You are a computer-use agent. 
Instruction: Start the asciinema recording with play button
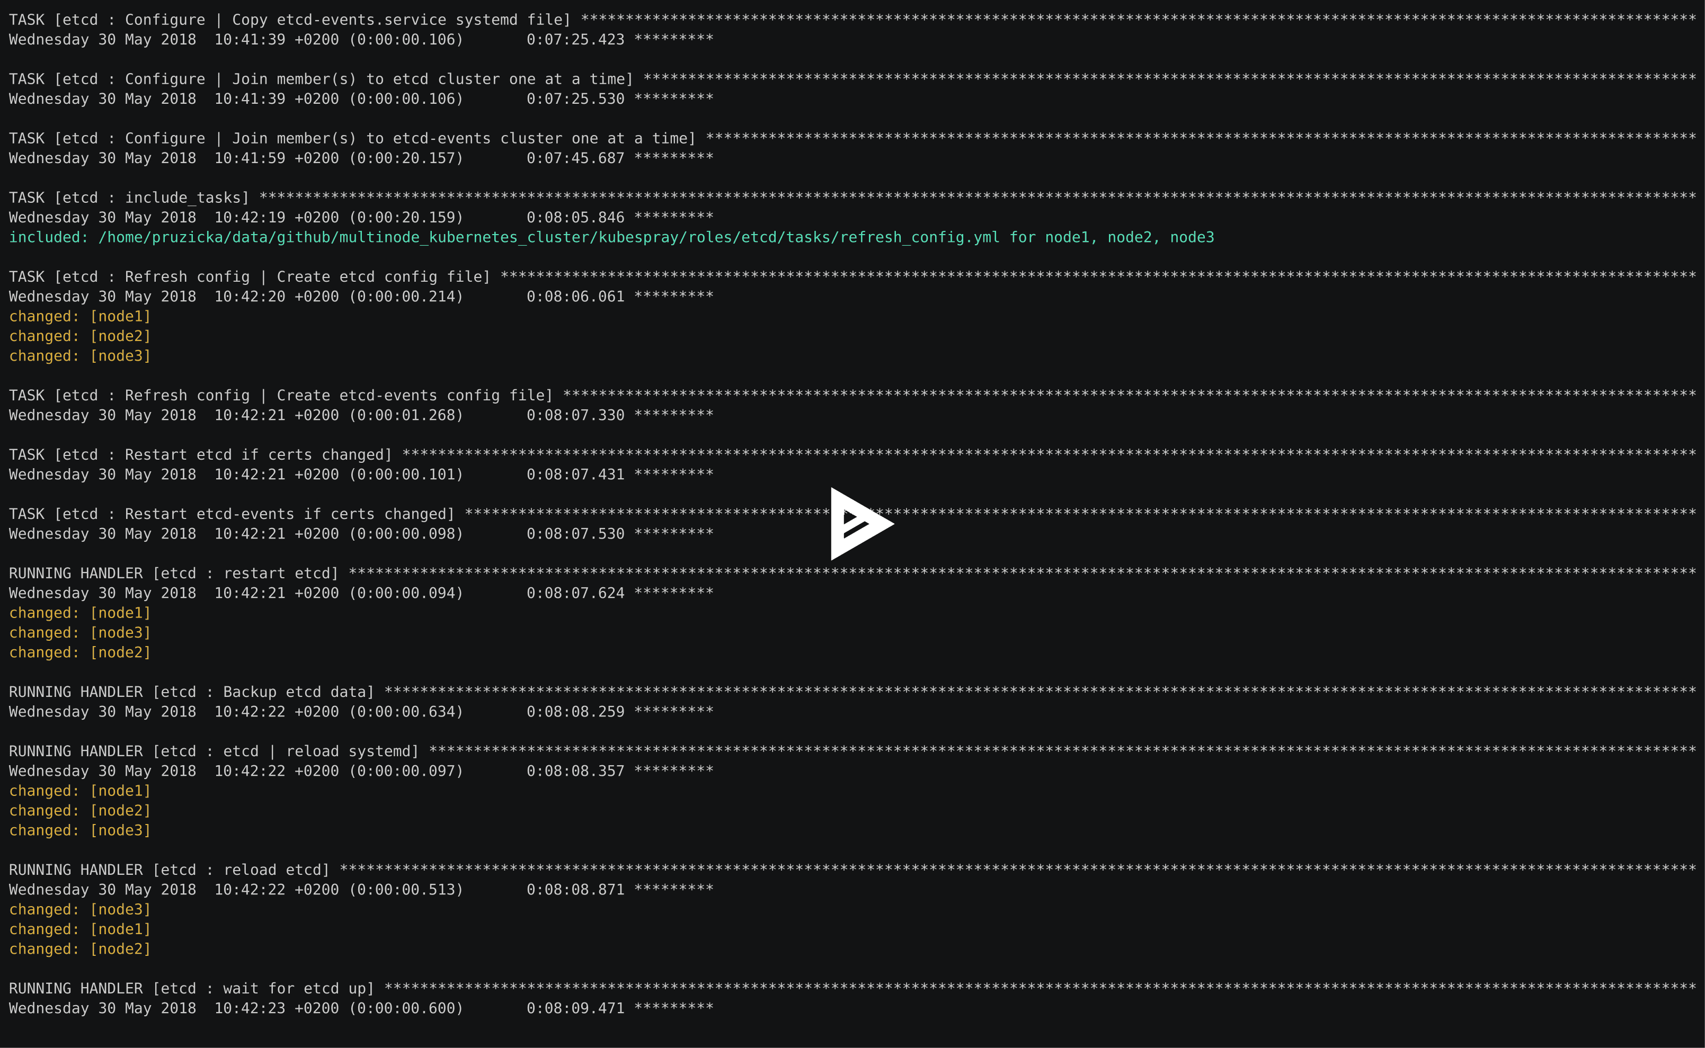click(862, 524)
